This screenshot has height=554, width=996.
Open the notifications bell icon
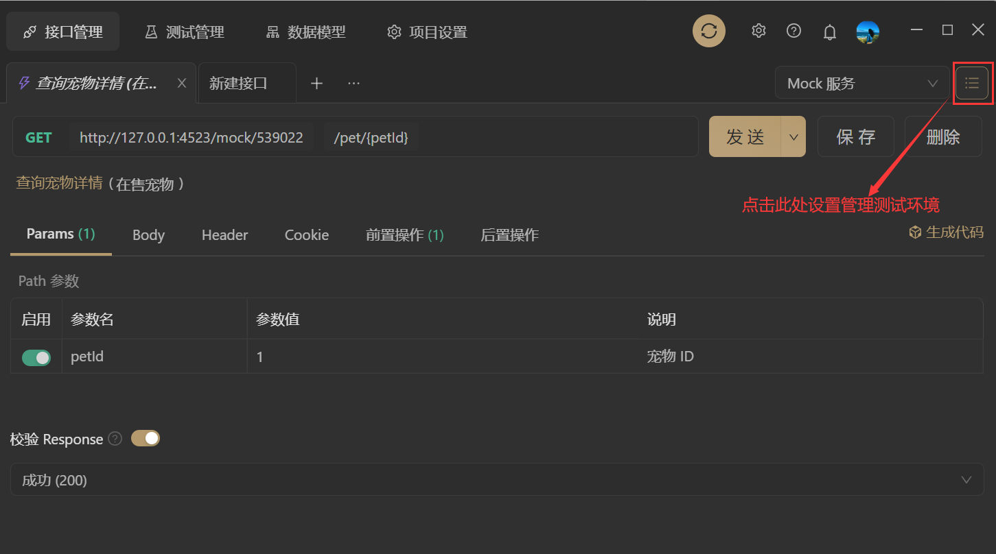click(x=830, y=32)
